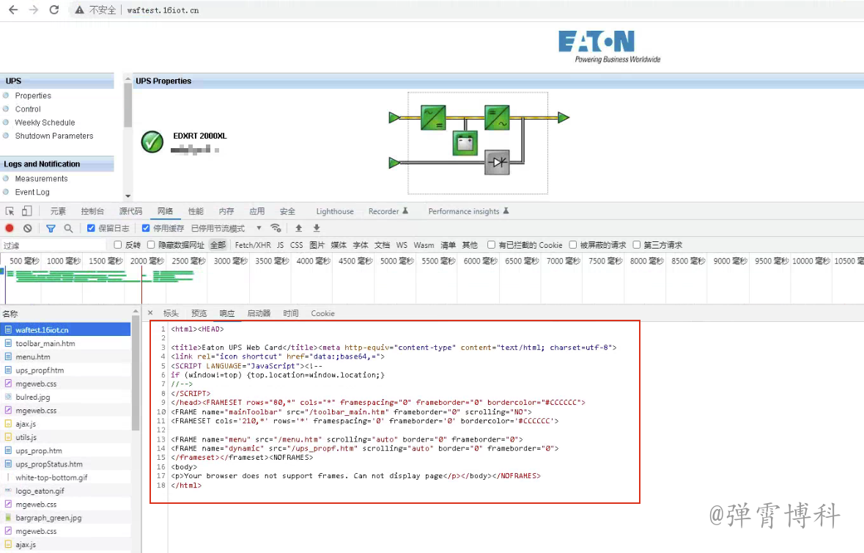Select the address bar URL waftest.16iot.cn
Screen dimensions: 864x553
tap(163, 10)
